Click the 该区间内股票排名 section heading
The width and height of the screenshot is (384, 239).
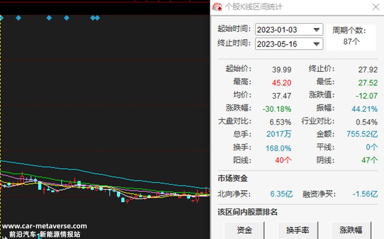click(247, 212)
